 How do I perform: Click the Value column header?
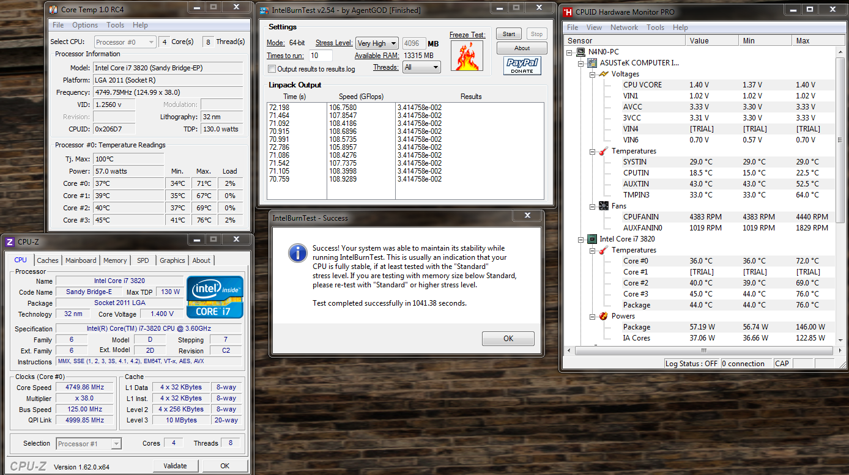click(712, 41)
